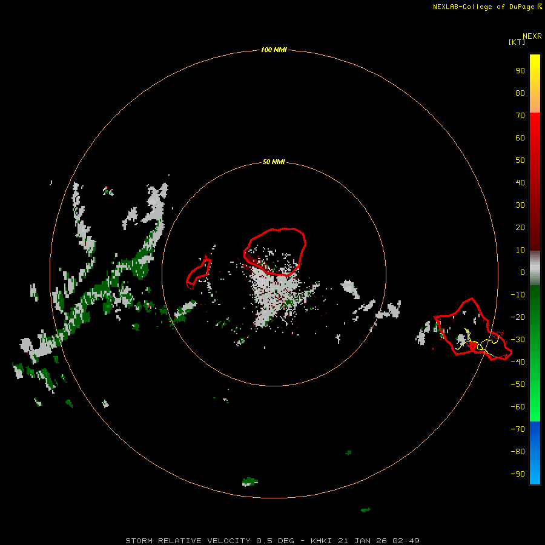Viewport: 545px width, 545px height.
Task: Click the small red warning polygon west of center
Action: point(199,274)
